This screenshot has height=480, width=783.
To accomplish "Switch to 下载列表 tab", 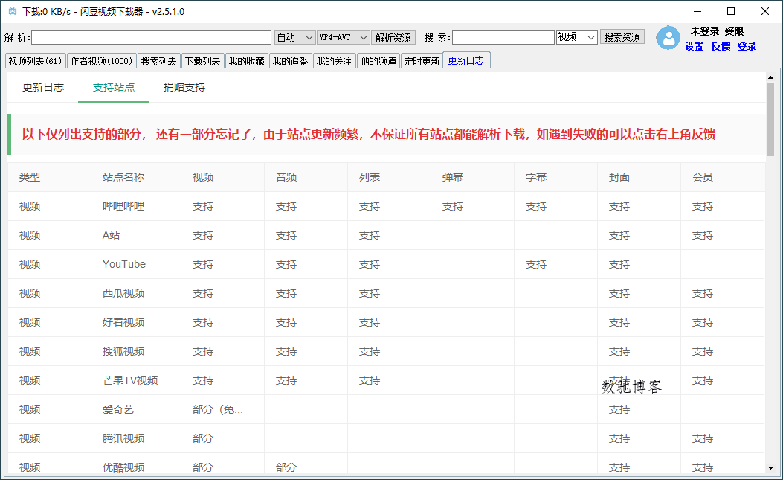I will (203, 61).
